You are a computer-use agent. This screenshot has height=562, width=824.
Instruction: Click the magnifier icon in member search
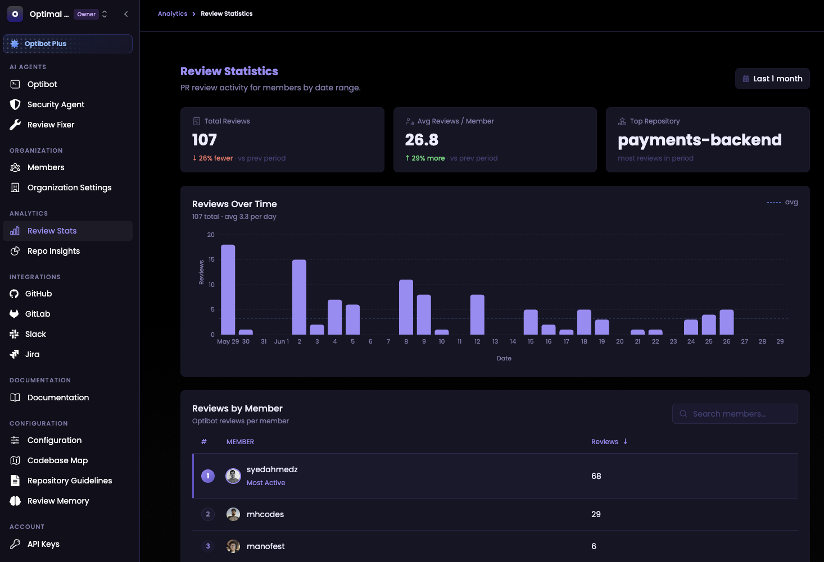(x=683, y=414)
